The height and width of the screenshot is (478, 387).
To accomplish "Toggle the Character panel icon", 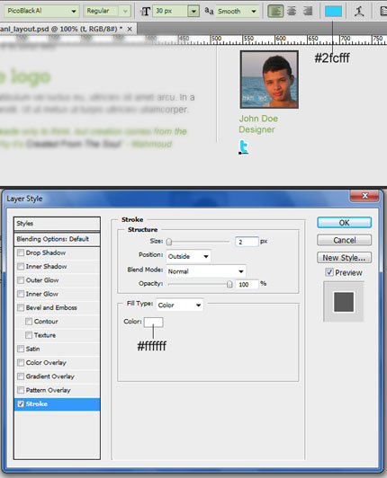I will [383, 12].
